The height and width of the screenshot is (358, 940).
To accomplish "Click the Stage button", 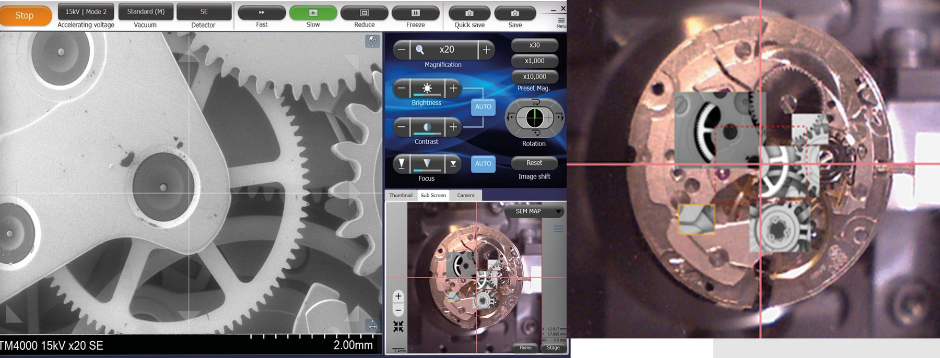I will [553, 348].
